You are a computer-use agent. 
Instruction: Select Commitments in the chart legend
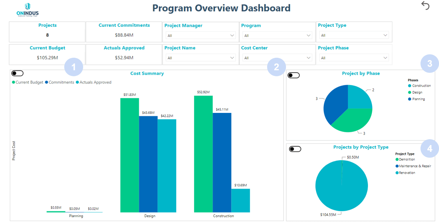(x=61, y=82)
